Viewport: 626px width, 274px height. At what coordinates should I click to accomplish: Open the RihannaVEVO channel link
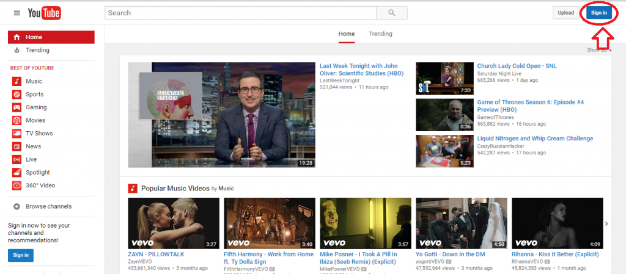[528, 262]
